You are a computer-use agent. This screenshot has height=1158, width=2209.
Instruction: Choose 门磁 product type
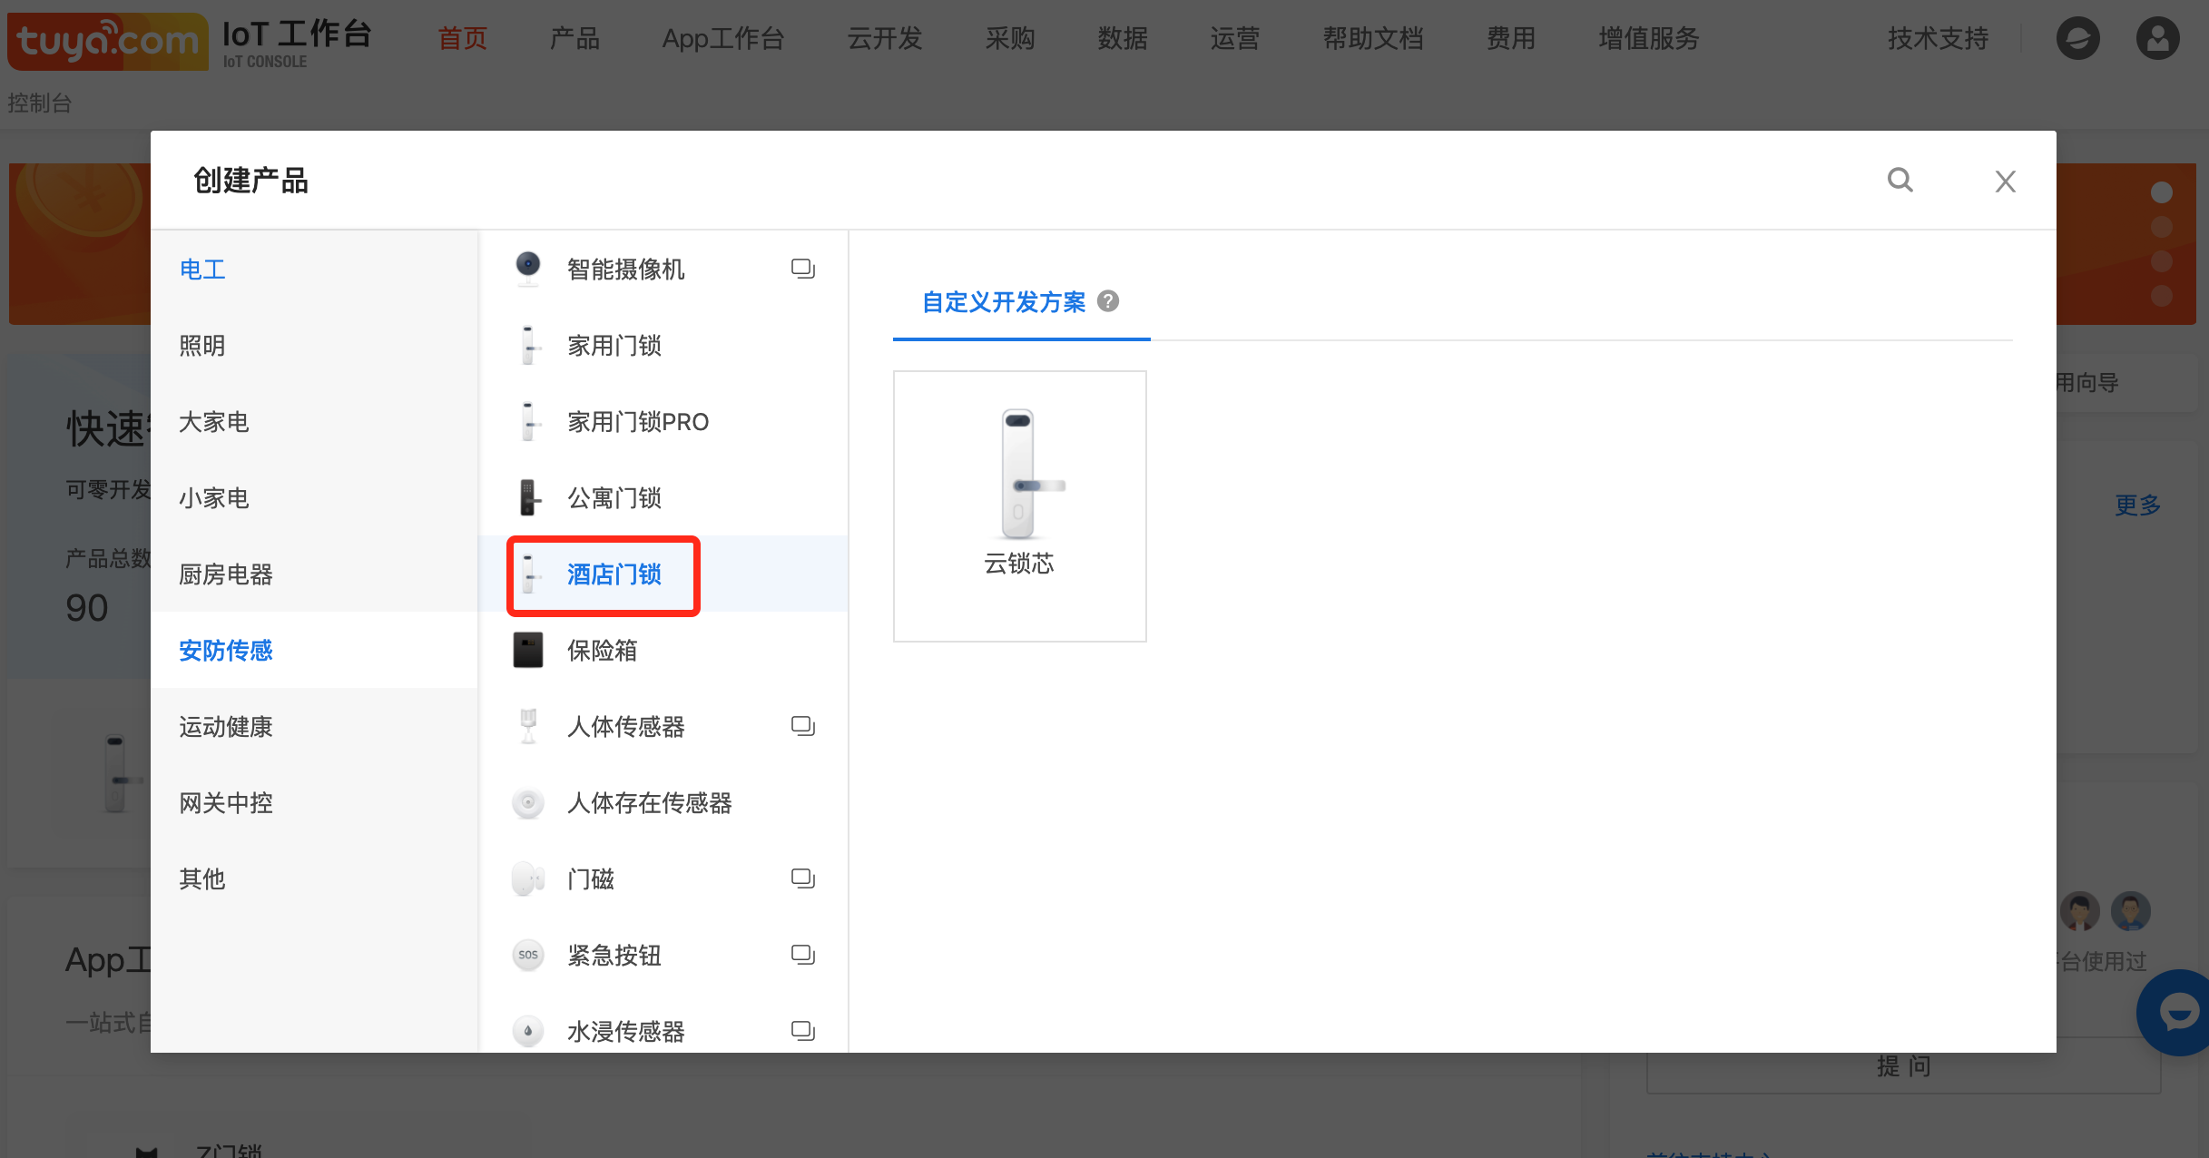(663, 878)
